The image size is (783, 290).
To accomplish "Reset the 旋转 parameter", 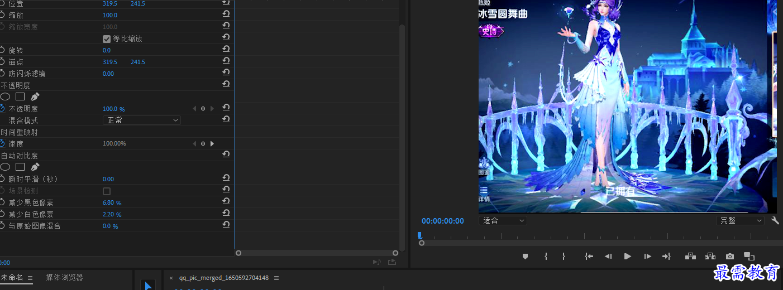I will pyautogui.click(x=226, y=49).
